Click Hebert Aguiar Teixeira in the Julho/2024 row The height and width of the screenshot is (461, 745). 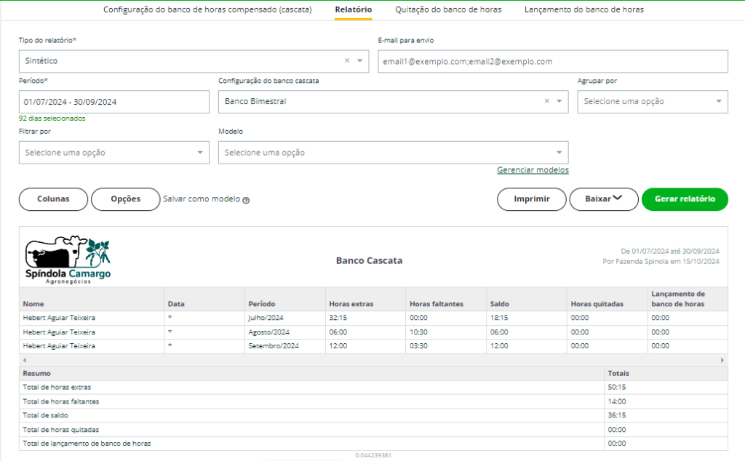pos(59,318)
